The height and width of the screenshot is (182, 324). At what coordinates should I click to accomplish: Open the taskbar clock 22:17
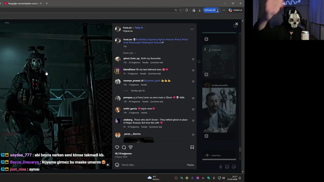[x=232, y=178]
